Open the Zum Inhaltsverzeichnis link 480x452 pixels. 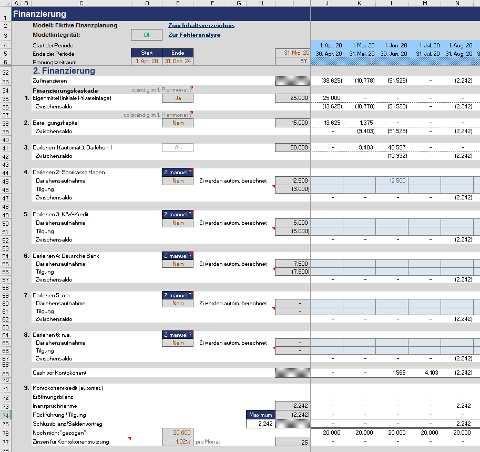pyautogui.click(x=201, y=25)
